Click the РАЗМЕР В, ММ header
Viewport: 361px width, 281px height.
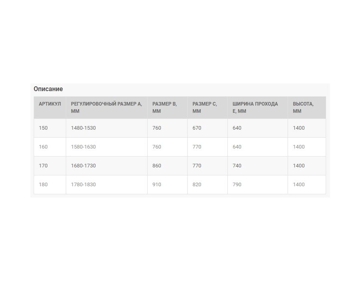coord(167,108)
